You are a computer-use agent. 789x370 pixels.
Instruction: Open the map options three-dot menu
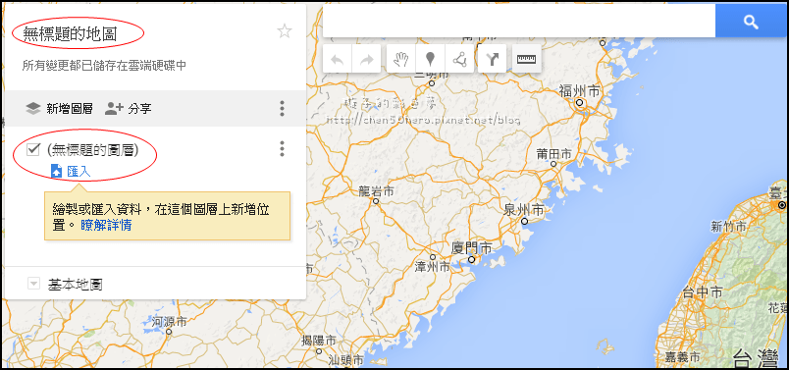tap(282, 108)
